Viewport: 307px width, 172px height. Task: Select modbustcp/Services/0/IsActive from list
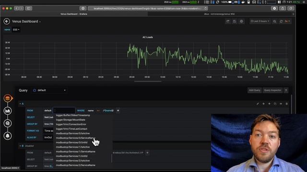(72, 133)
